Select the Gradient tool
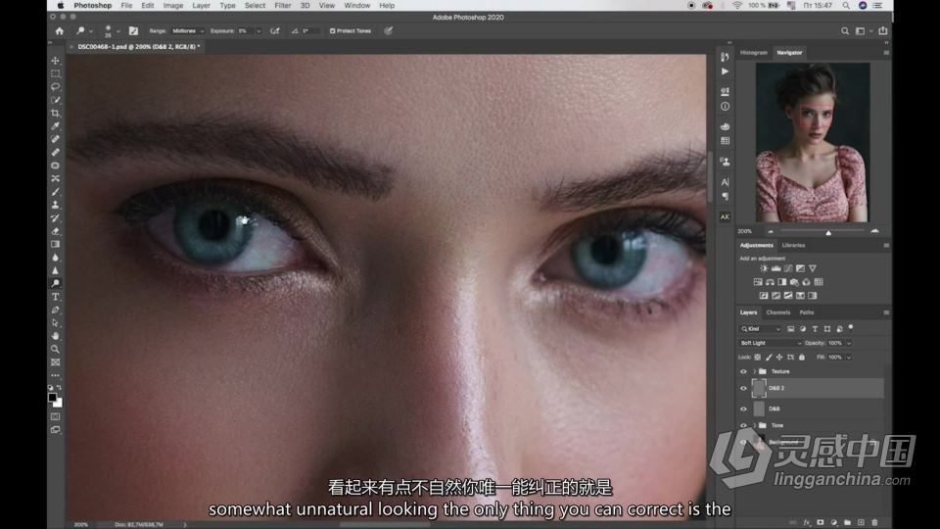Viewport: 940px width, 529px height. tap(55, 245)
